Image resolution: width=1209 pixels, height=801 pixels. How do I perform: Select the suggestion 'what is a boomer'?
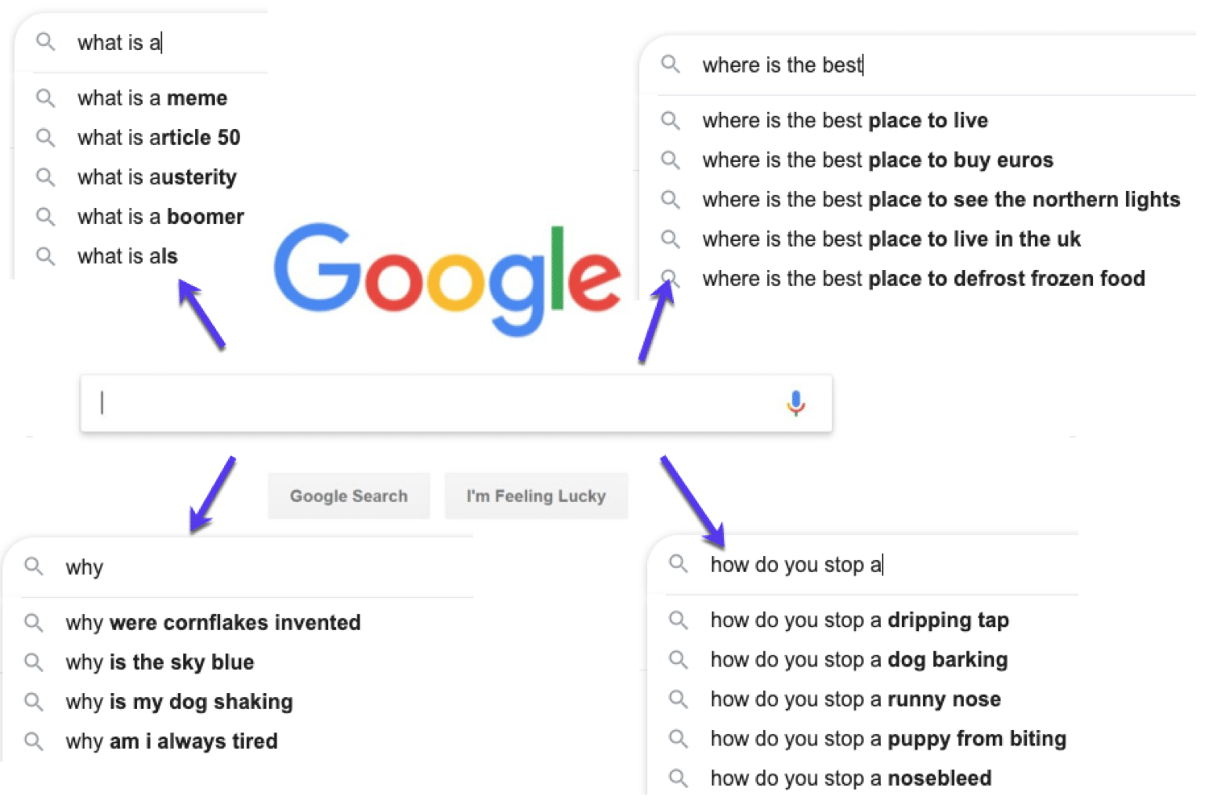[160, 216]
